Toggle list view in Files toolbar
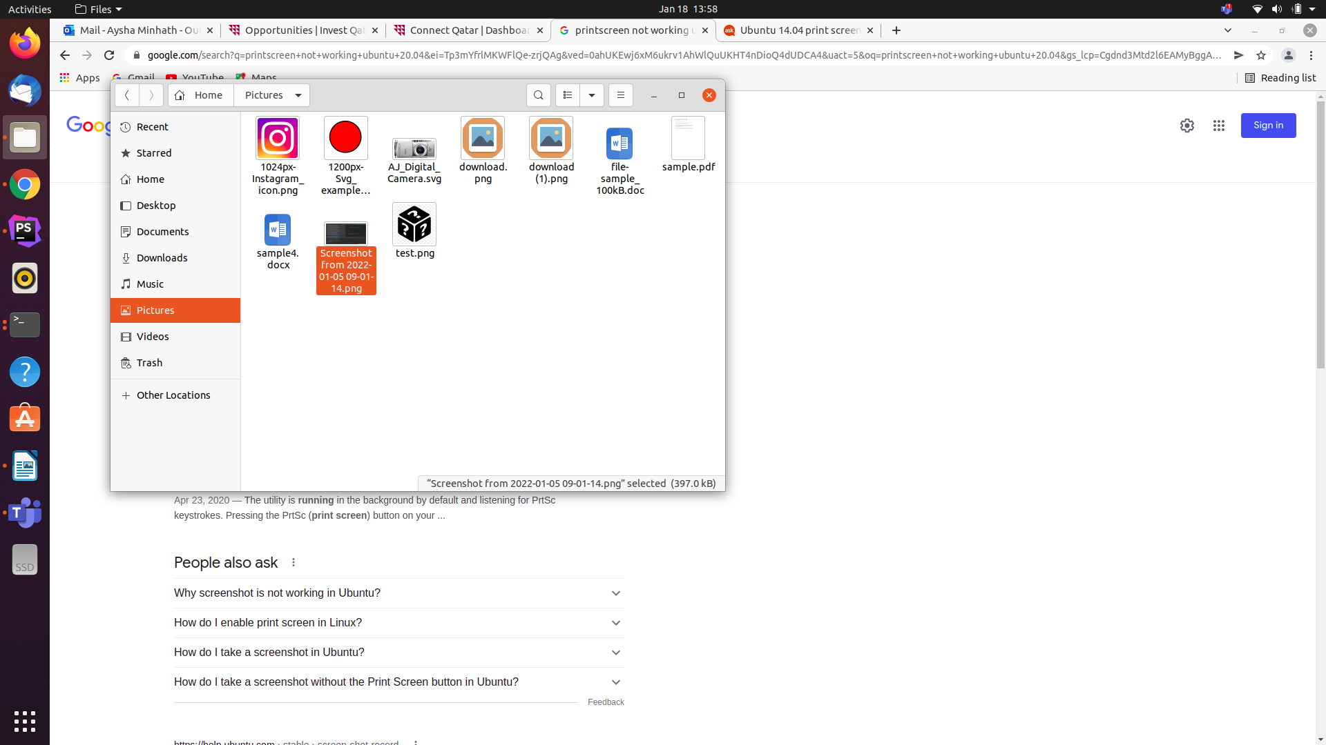The image size is (1326, 745). (x=568, y=95)
